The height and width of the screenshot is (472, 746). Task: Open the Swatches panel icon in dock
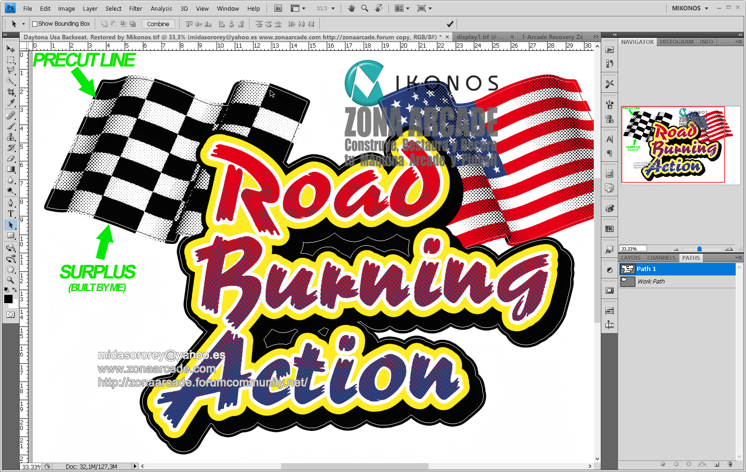click(609, 229)
